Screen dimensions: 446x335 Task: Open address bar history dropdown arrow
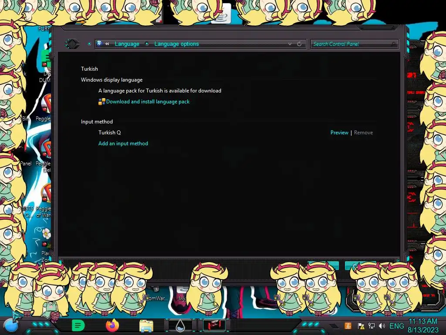pyautogui.click(x=290, y=44)
